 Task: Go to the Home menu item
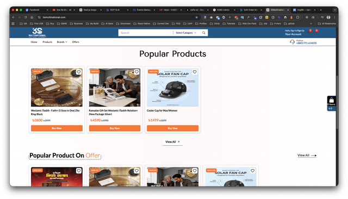(34, 42)
